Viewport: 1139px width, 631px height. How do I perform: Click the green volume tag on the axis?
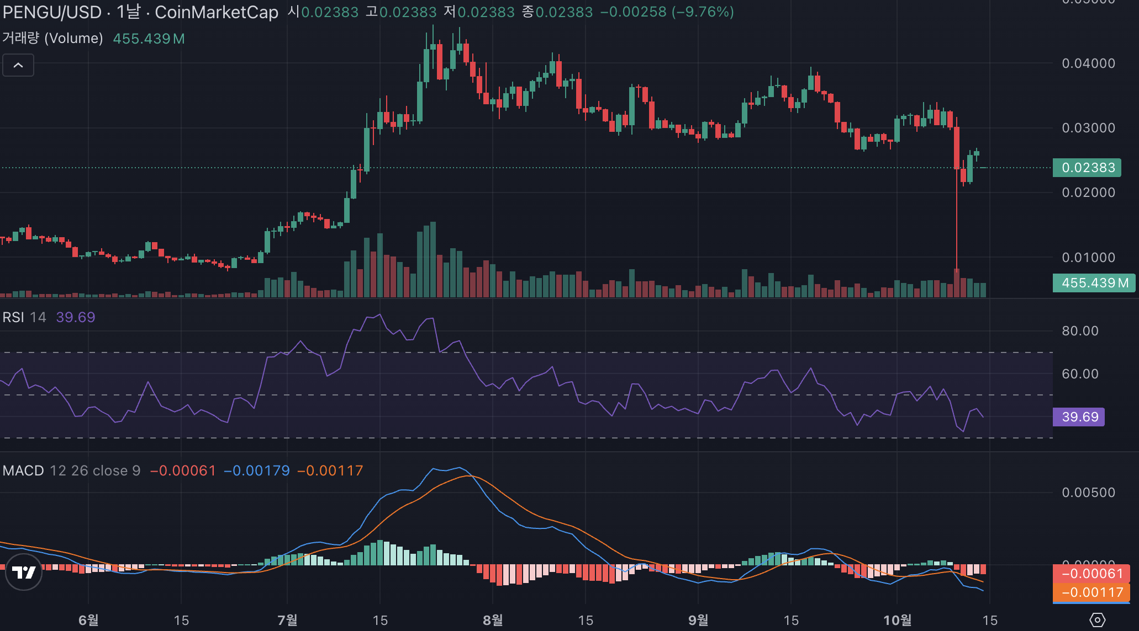tap(1094, 283)
